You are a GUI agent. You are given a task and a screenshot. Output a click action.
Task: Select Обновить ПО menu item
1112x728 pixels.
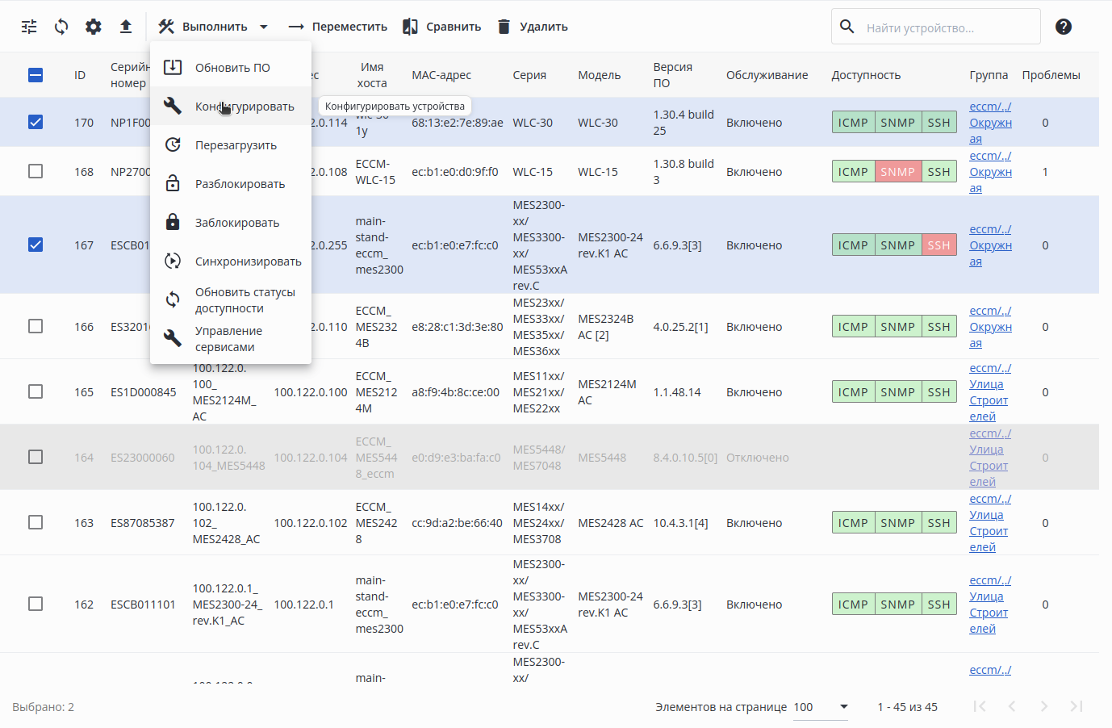tap(232, 68)
